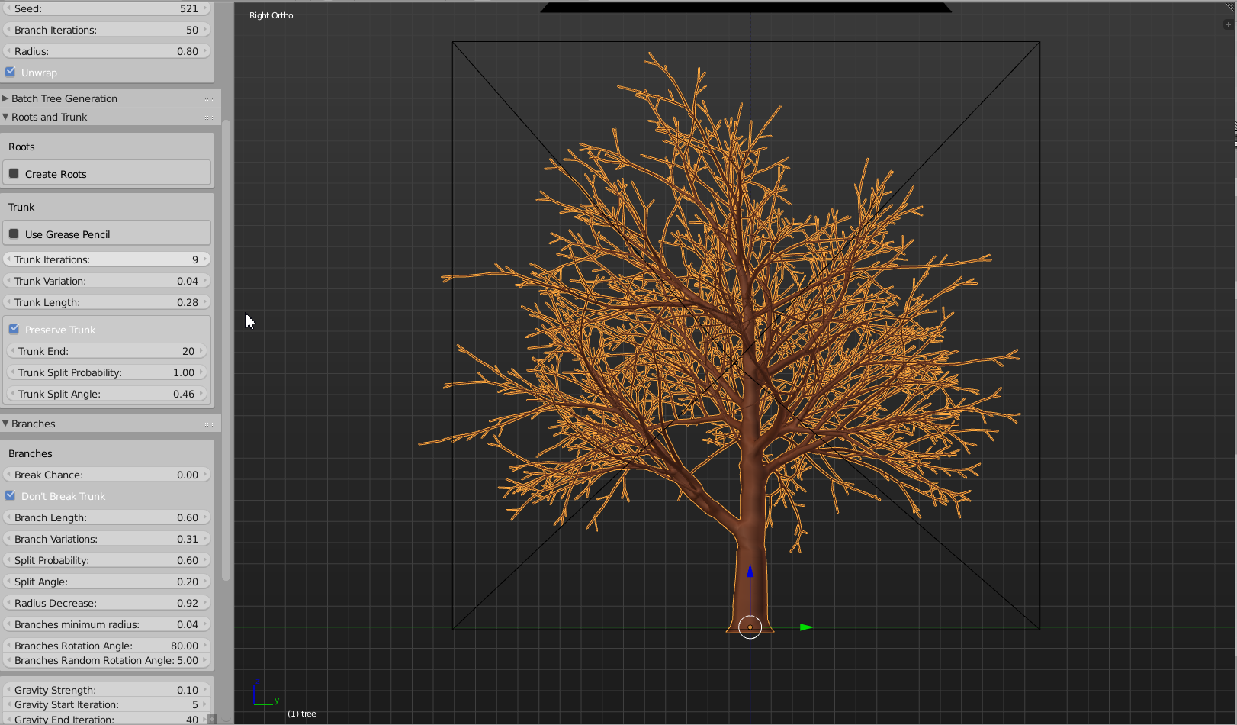Click the Trunk Split Probability slider
1237x725 pixels.
click(107, 372)
